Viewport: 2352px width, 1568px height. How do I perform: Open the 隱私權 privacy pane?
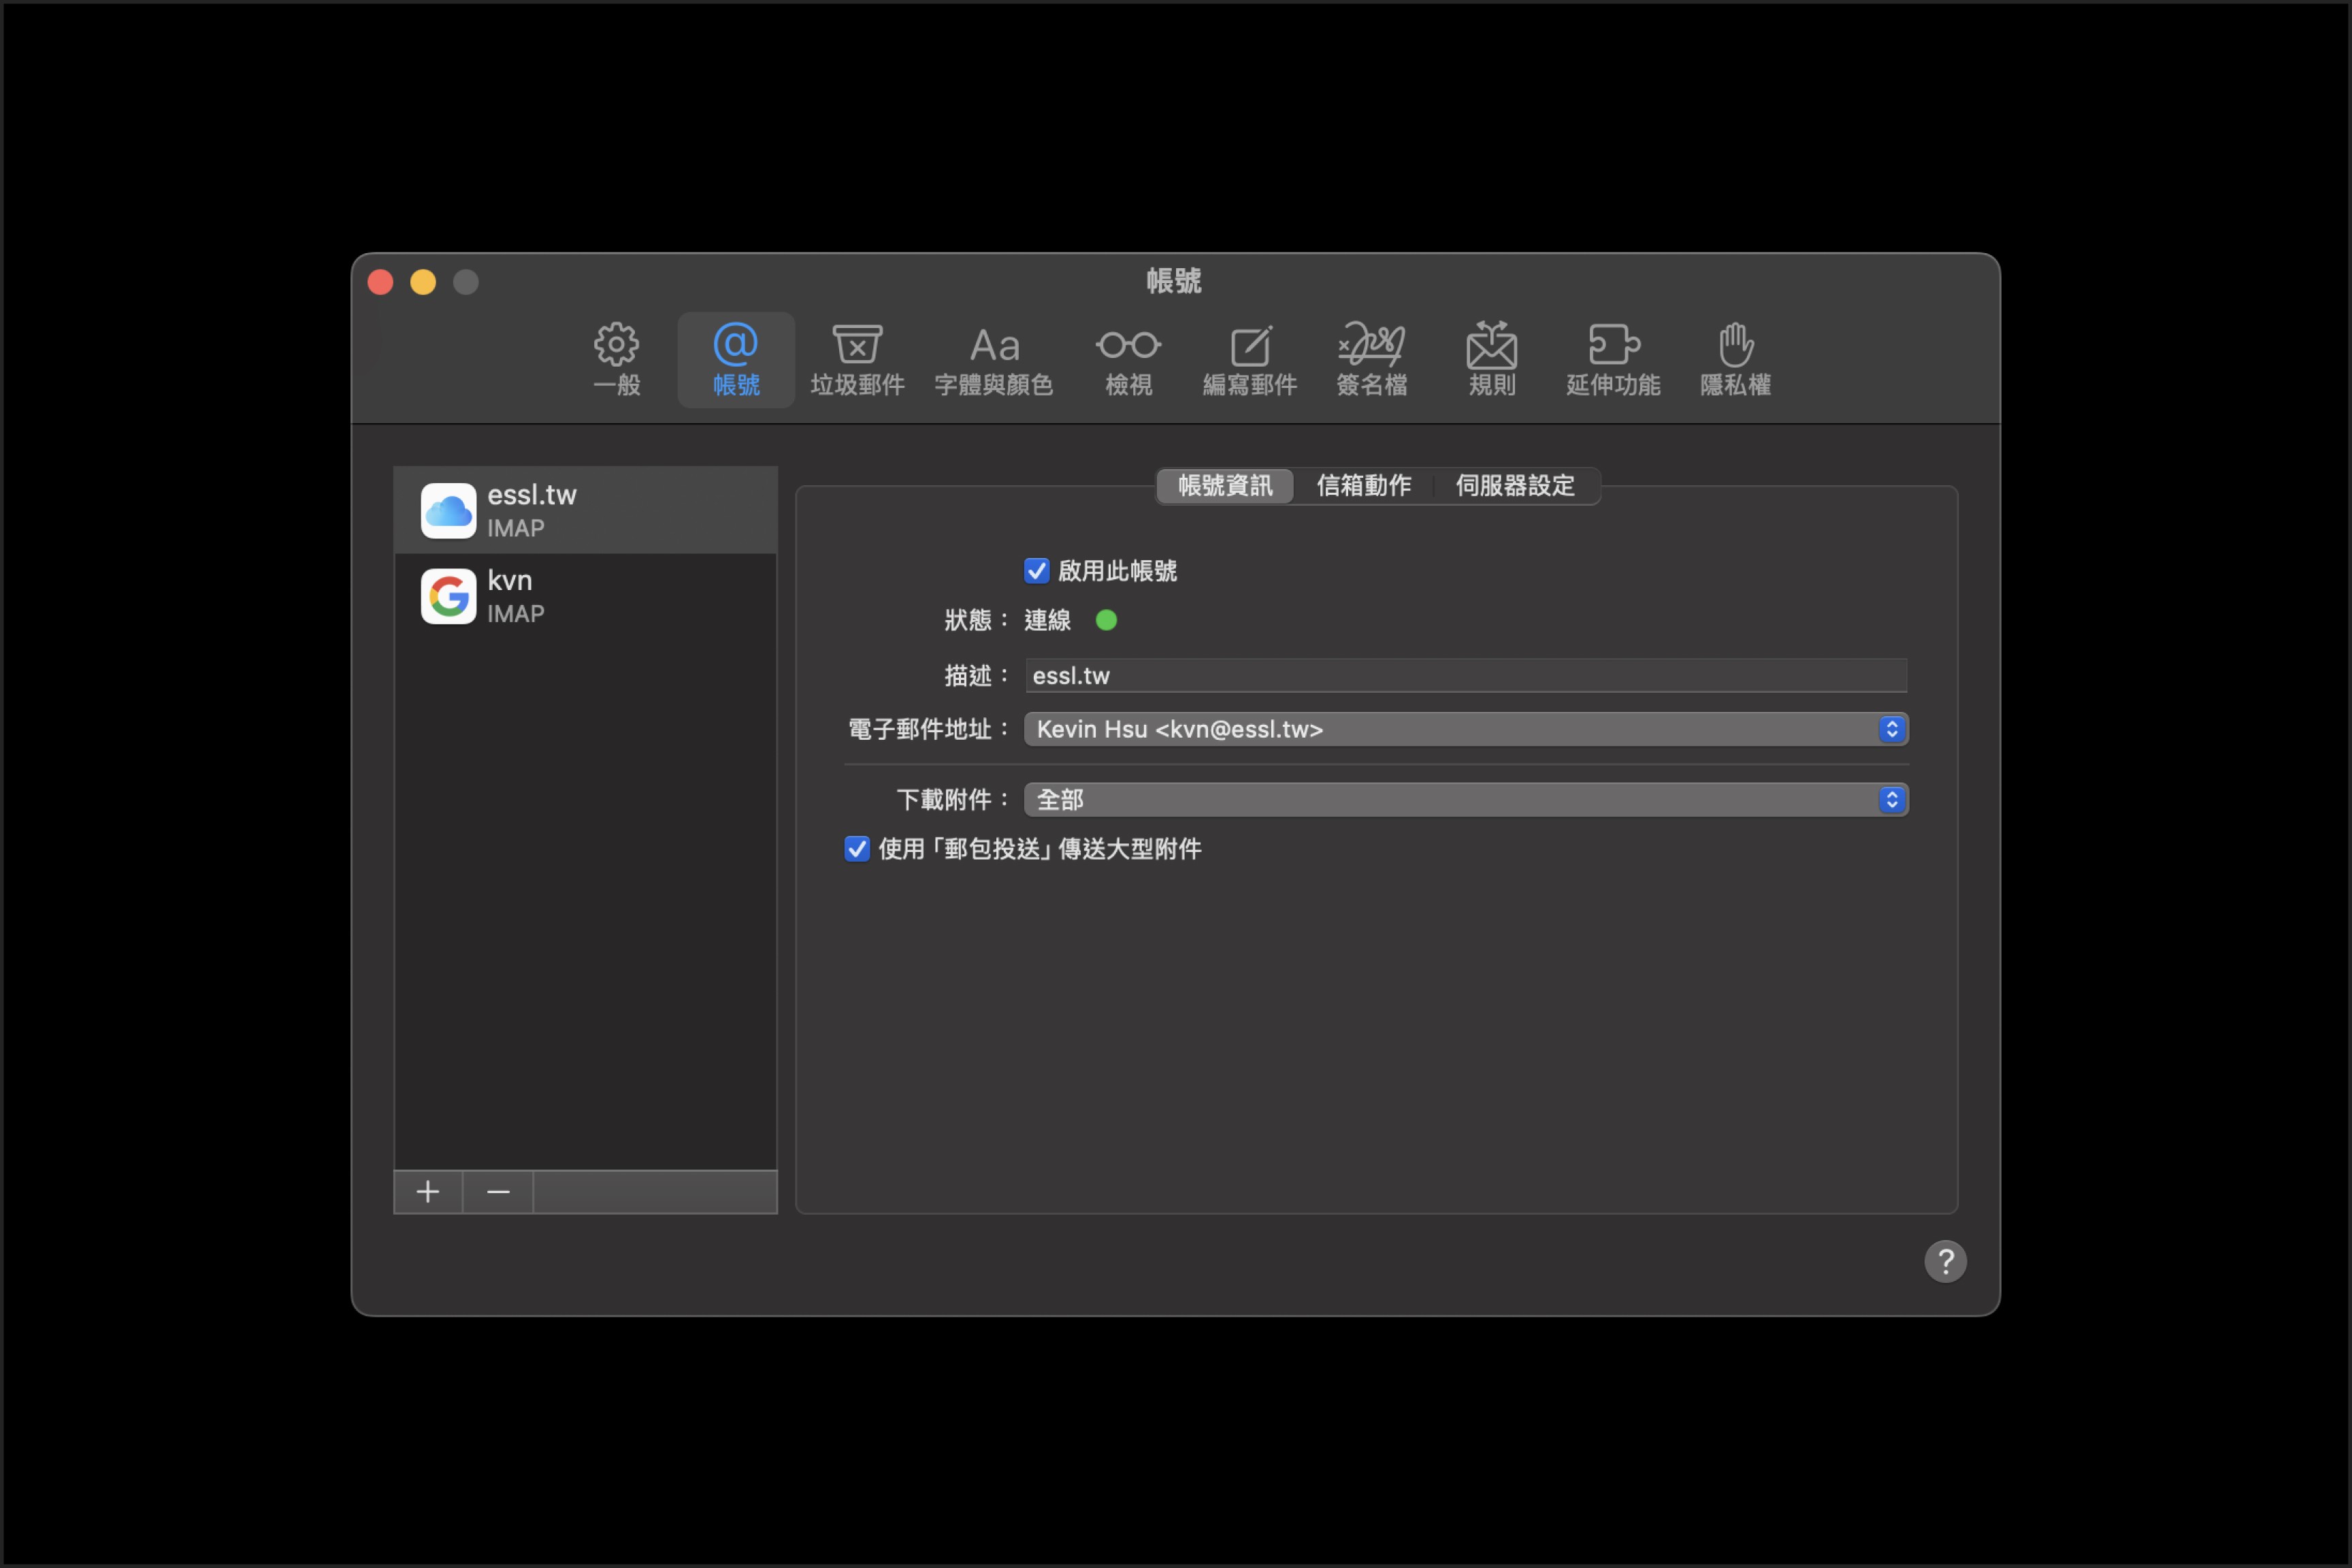tap(1735, 359)
